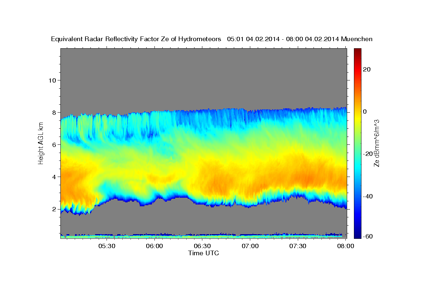Click the '06:00' time tick label
Image resolution: width=429 pixels, height=286 pixels.
[x=154, y=246]
